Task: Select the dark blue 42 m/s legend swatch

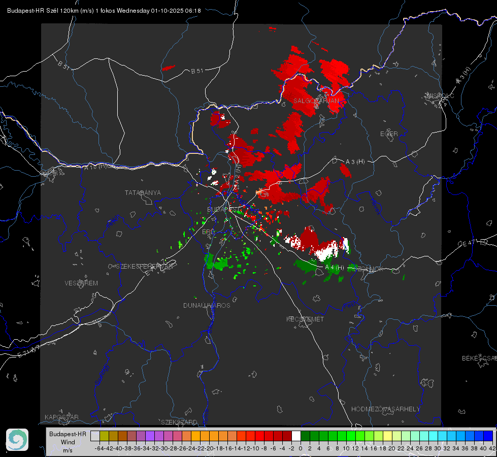Action: pyautogui.click(x=488, y=436)
